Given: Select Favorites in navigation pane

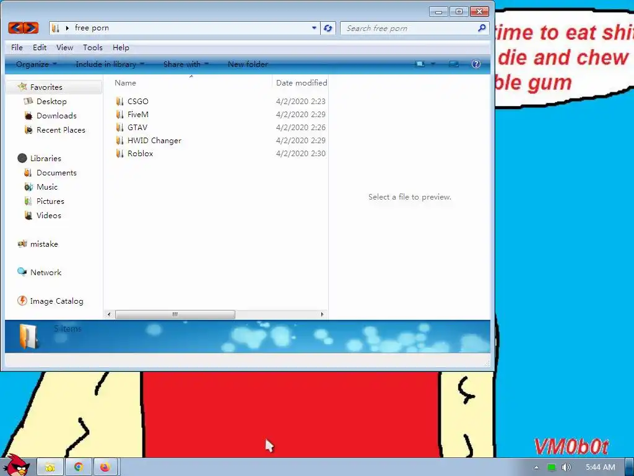Looking at the screenshot, I should click(x=46, y=87).
